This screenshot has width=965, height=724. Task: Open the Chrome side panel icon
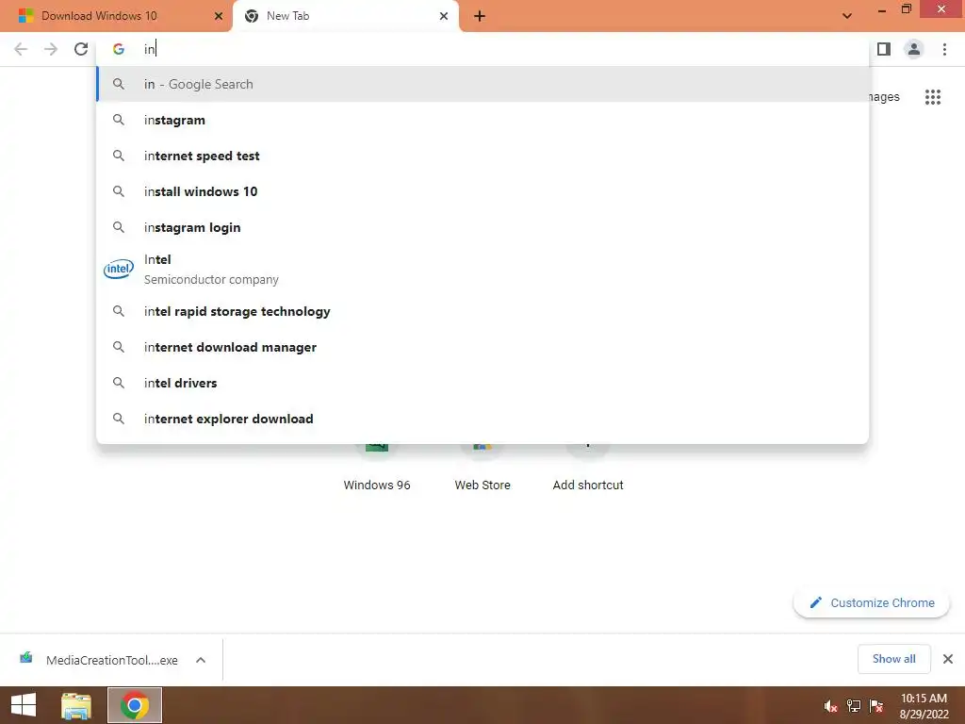884,49
